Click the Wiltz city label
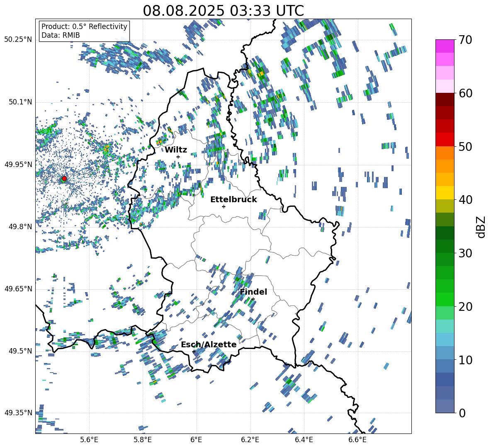491x448 pixels. tap(176, 150)
